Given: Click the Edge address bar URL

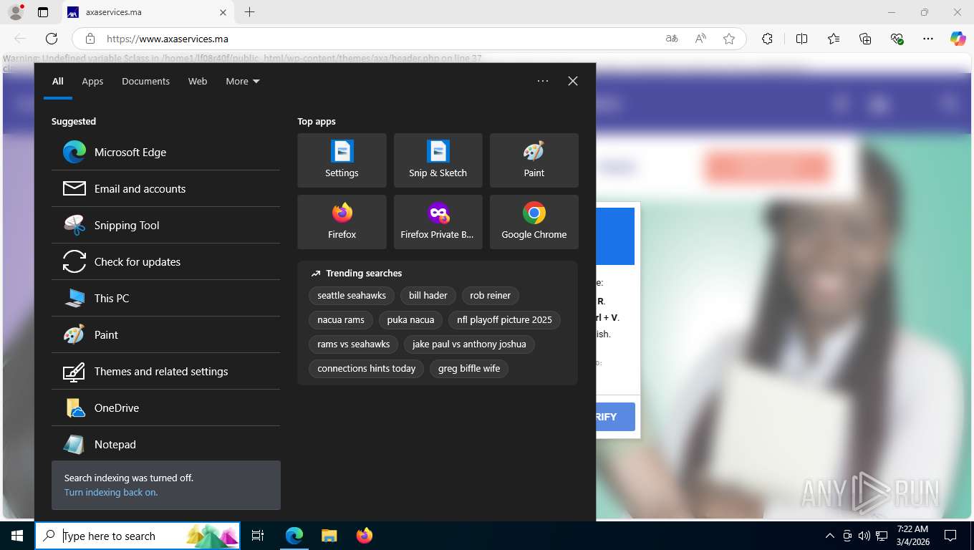Looking at the screenshot, I should (168, 39).
